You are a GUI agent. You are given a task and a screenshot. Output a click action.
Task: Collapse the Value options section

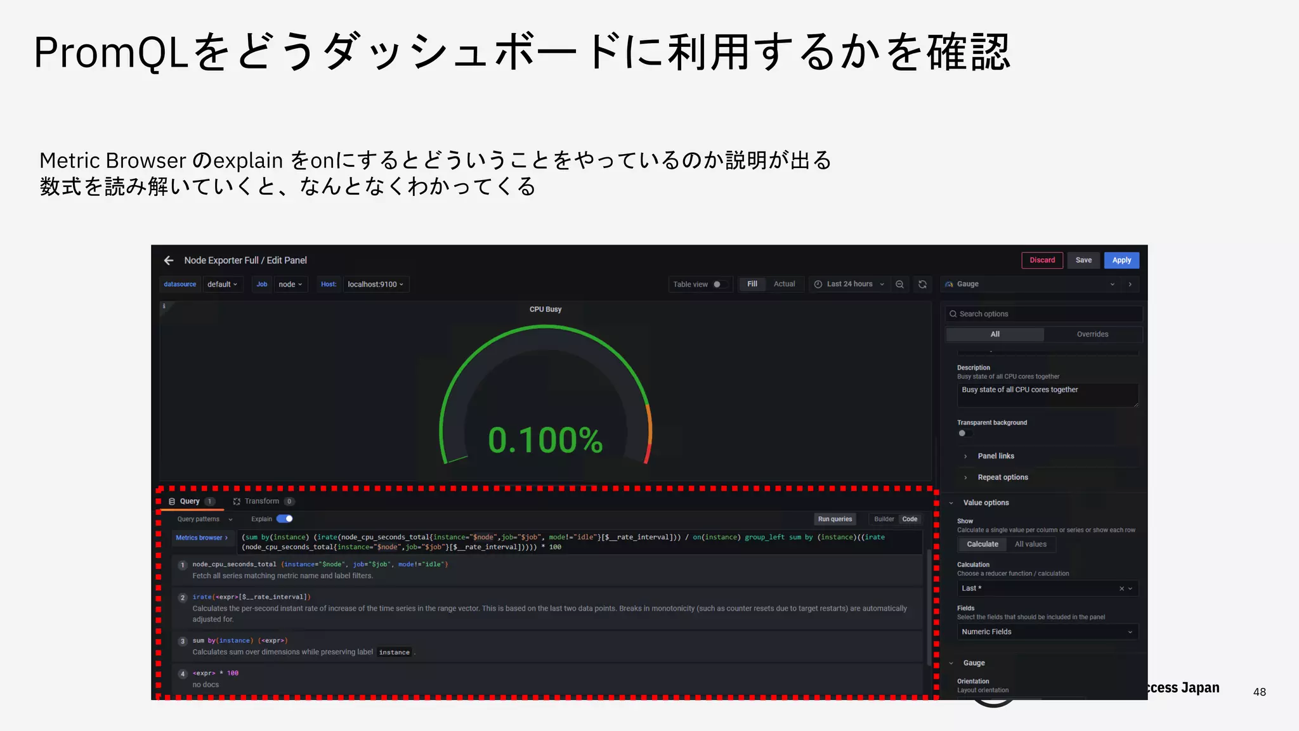pos(986,503)
